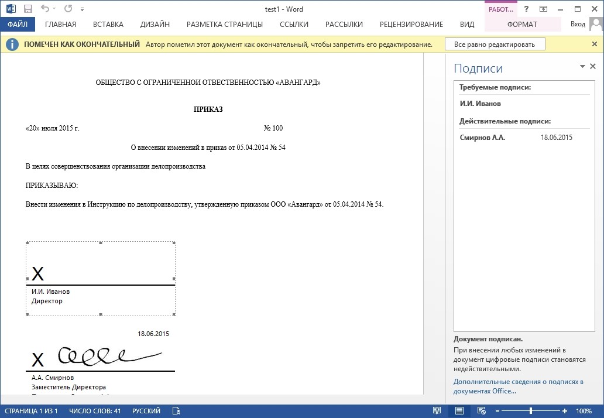Open the Подписи pane options dropdown arrow
This screenshot has width=604, height=418.
pyautogui.click(x=583, y=67)
